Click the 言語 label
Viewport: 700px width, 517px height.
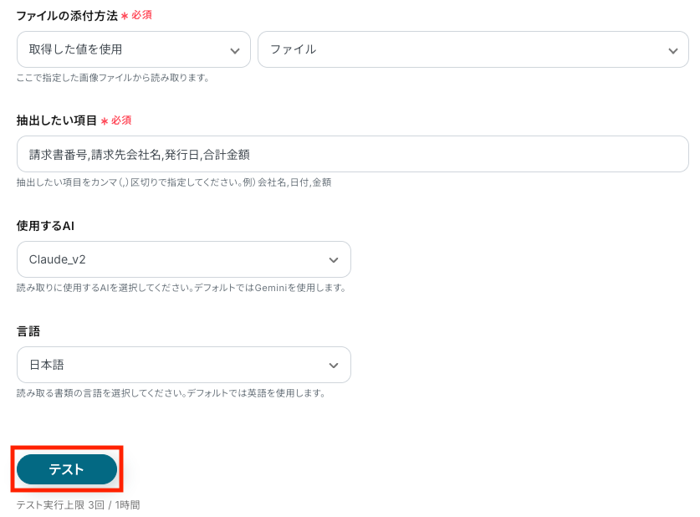tap(28, 331)
